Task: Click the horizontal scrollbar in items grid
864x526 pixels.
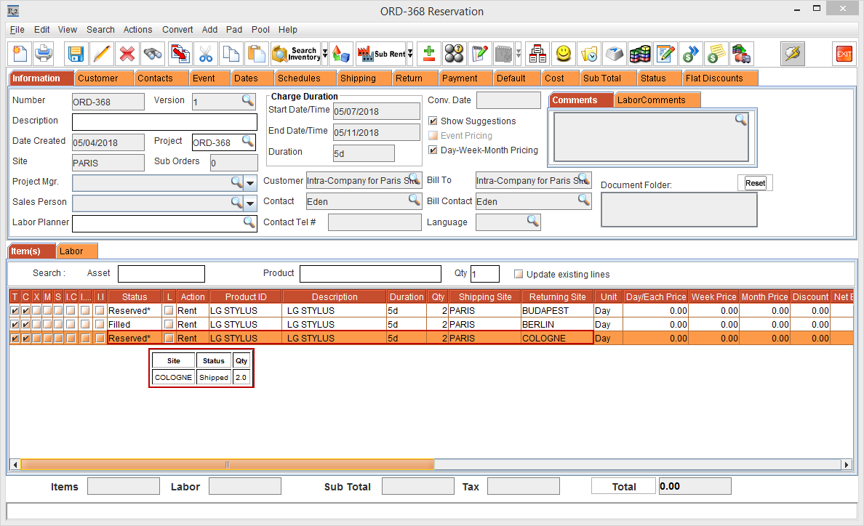Action: click(x=227, y=465)
